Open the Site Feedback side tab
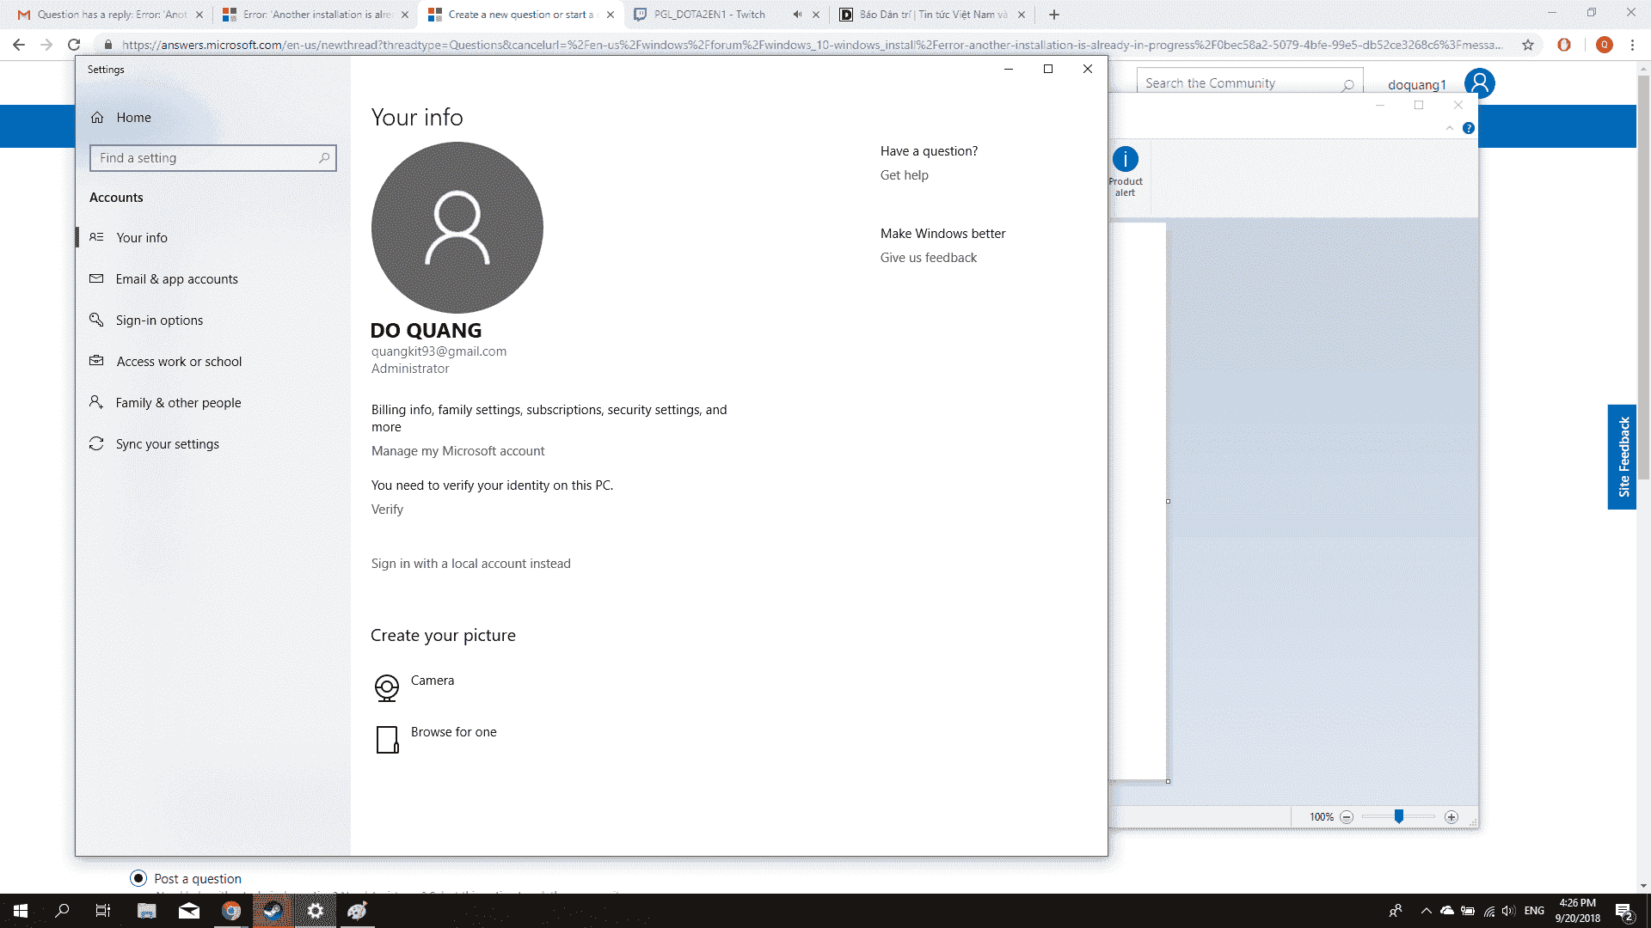 (1623, 457)
